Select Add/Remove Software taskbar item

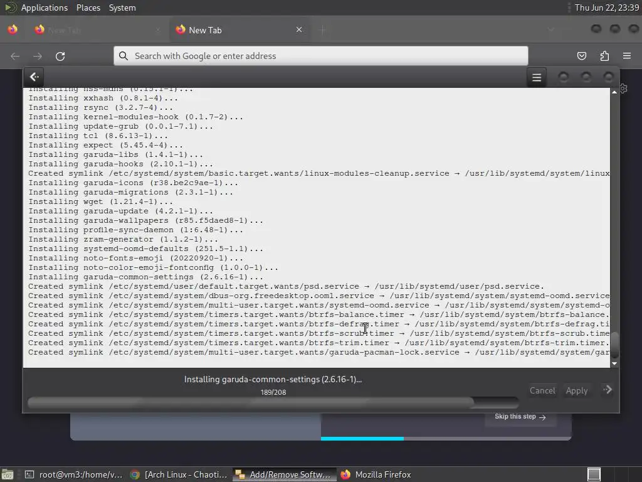tap(284, 474)
